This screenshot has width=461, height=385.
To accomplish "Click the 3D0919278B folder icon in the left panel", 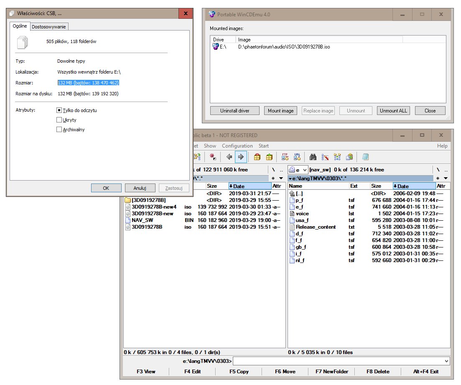I will (127, 200).
